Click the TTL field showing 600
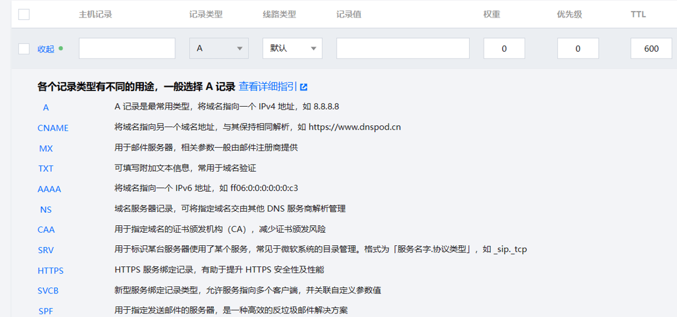 [651, 48]
